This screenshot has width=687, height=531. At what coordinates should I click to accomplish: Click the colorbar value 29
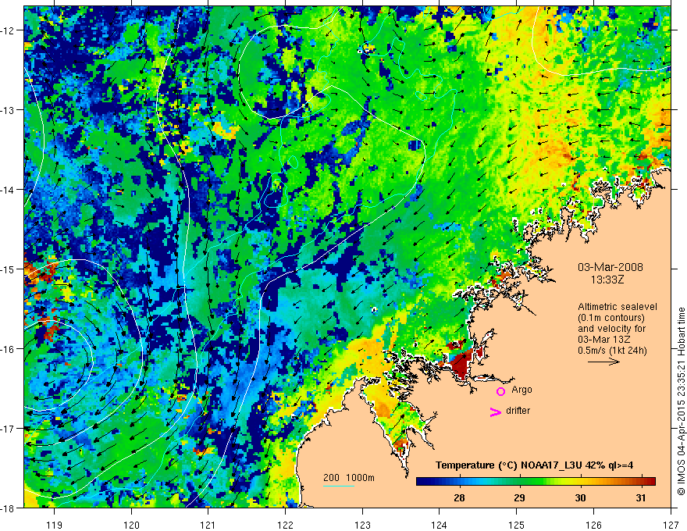click(x=519, y=498)
